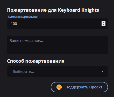
Task: Decrease donation amount with down arrow
Action: [x=103, y=24]
